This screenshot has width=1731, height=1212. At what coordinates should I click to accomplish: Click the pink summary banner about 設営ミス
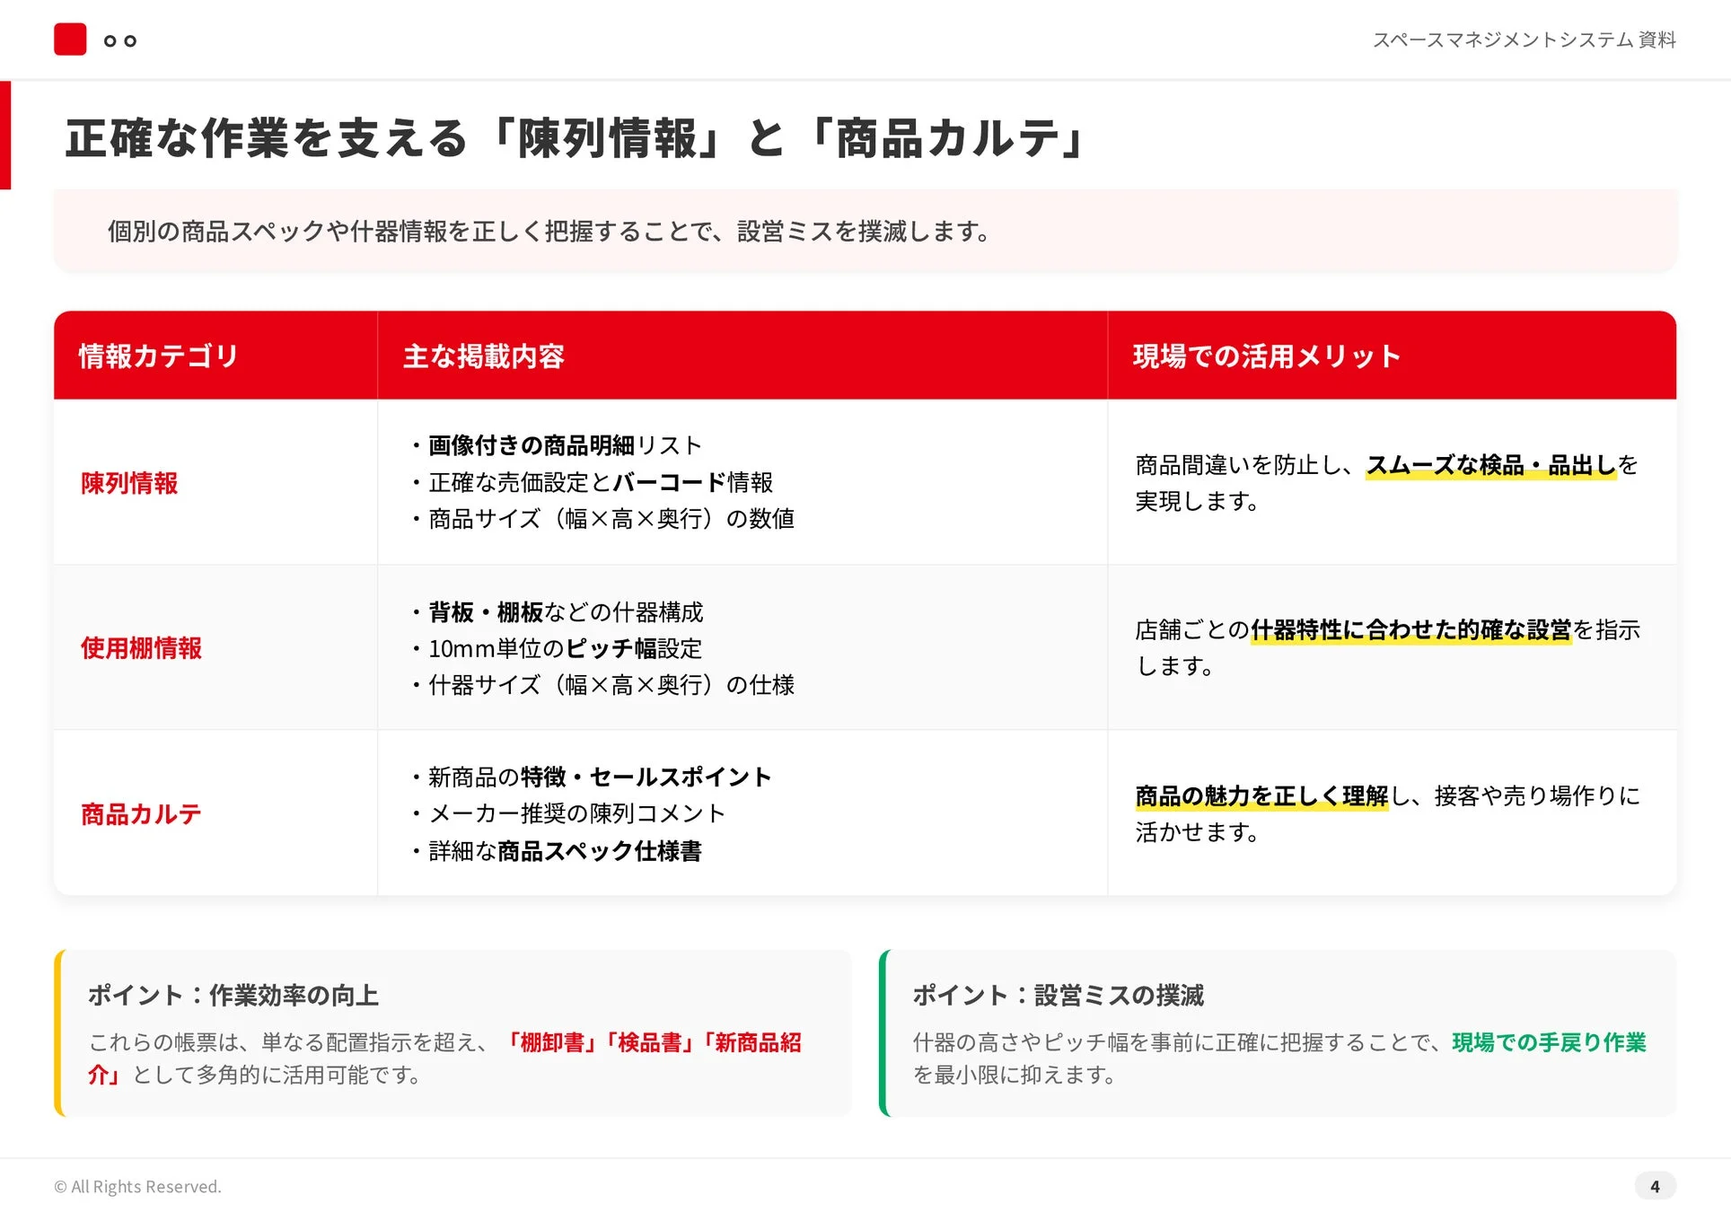click(865, 230)
